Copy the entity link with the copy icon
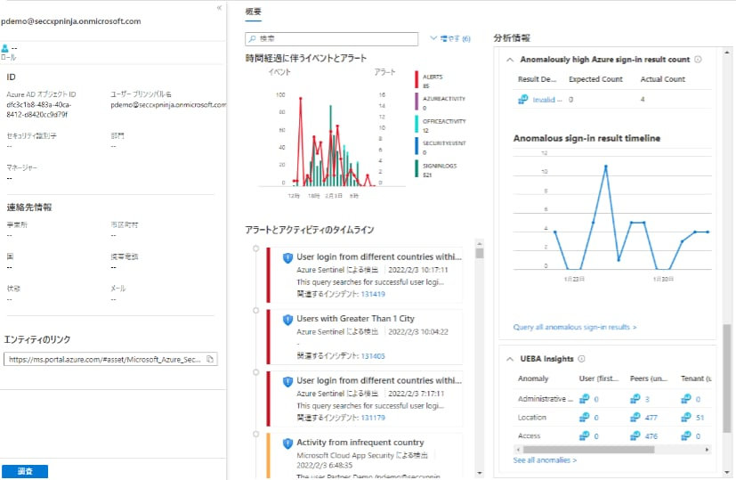This screenshot has width=736, height=480. (210, 359)
